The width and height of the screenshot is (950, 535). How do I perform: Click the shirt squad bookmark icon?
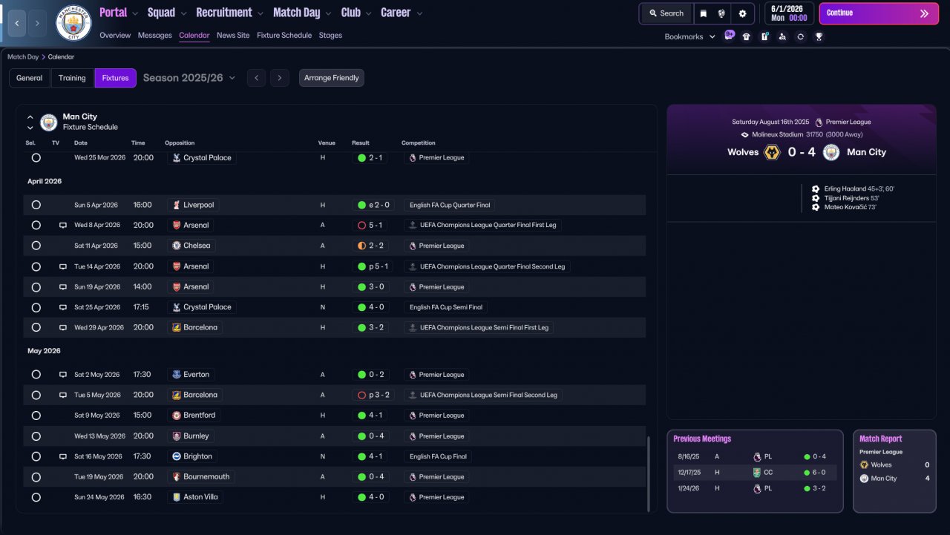pyautogui.click(x=746, y=36)
